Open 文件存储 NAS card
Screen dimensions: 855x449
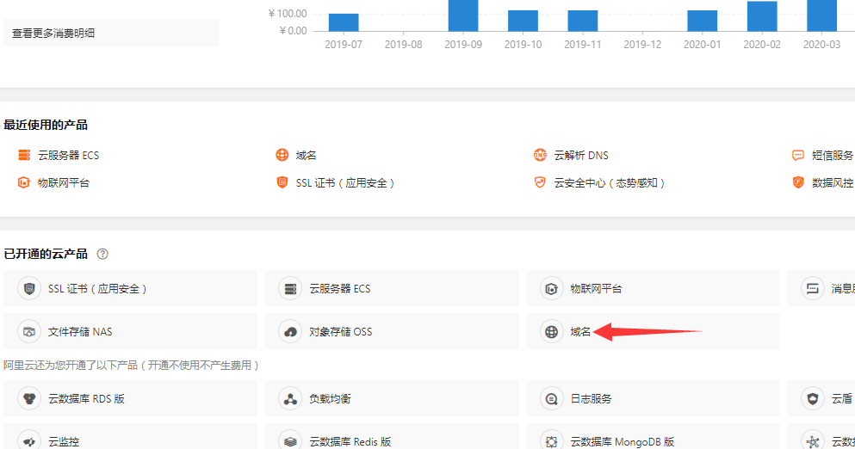pos(130,331)
